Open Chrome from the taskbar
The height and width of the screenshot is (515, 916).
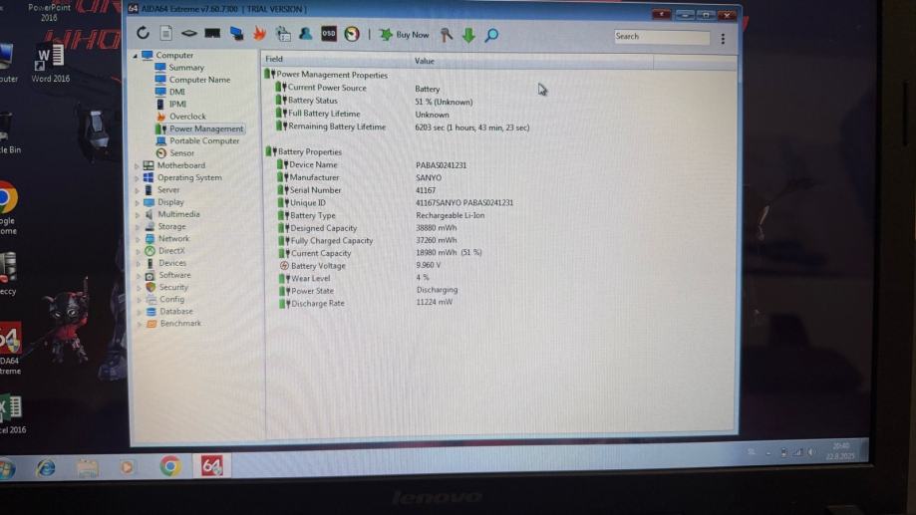pos(170,466)
